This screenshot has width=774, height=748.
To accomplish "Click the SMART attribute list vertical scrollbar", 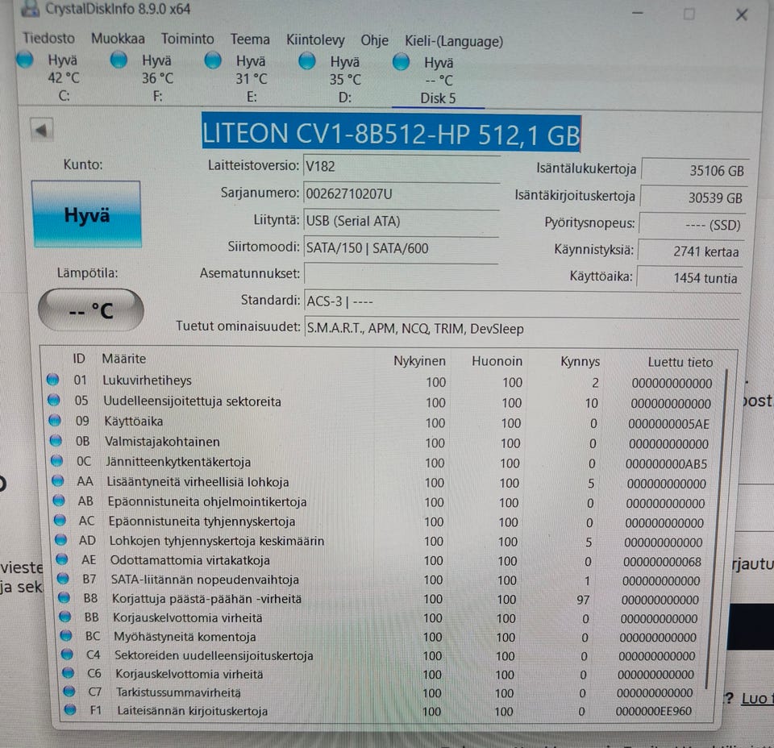I will [717, 528].
